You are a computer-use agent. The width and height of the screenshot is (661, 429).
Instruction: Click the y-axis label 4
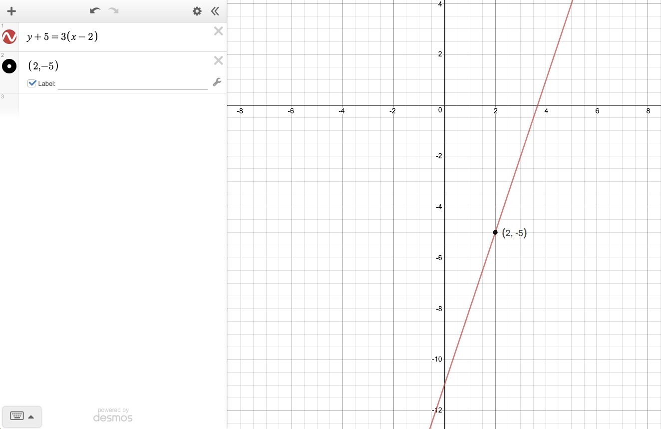tap(440, 4)
